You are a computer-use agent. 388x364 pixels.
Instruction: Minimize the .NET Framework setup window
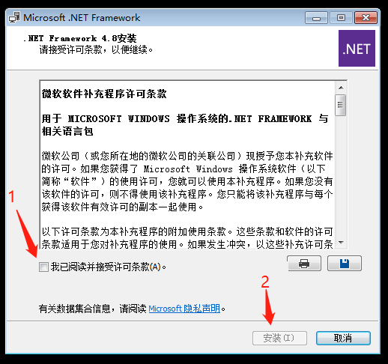316,18
